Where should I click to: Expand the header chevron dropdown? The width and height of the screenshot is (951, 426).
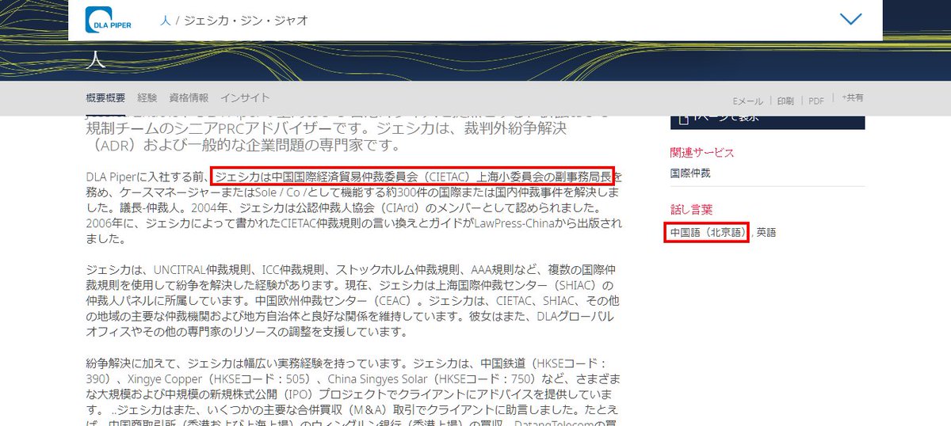point(850,19)
